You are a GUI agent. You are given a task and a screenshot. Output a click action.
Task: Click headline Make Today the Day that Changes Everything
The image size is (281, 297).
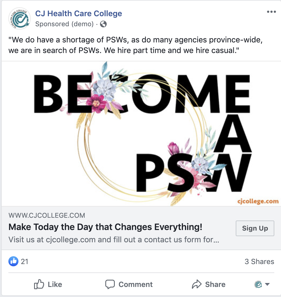[x=105, y=227]
